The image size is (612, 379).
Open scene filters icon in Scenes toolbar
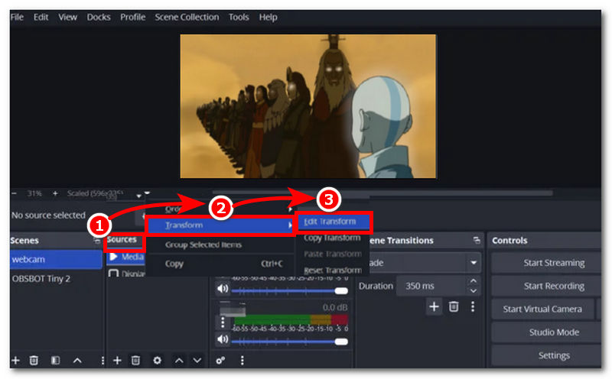click(55, 361)
